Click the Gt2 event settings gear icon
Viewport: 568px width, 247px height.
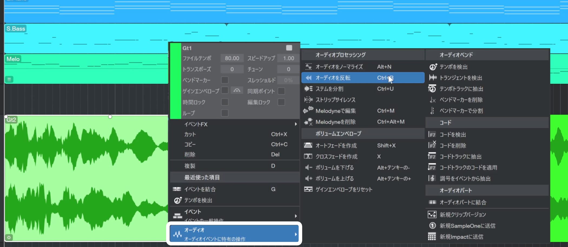click(9, 238)
